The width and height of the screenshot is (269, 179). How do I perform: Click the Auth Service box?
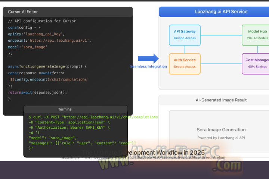coord(185,63)
